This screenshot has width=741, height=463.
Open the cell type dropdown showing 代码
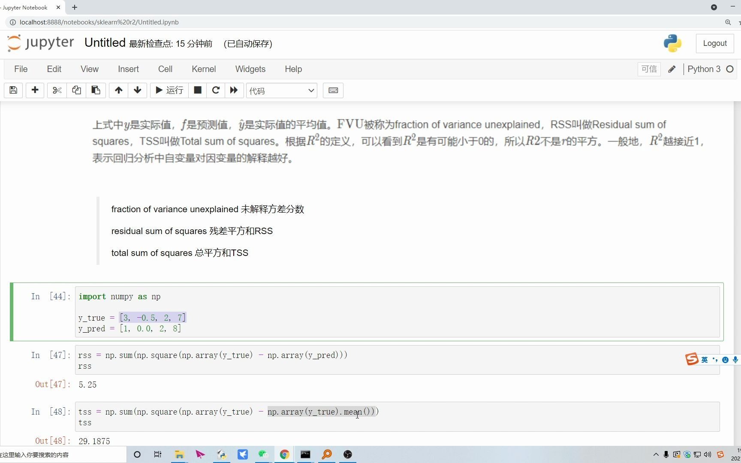click(x=281, y=90)
